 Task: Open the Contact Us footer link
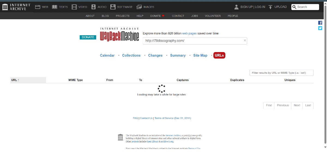point(146,118)
